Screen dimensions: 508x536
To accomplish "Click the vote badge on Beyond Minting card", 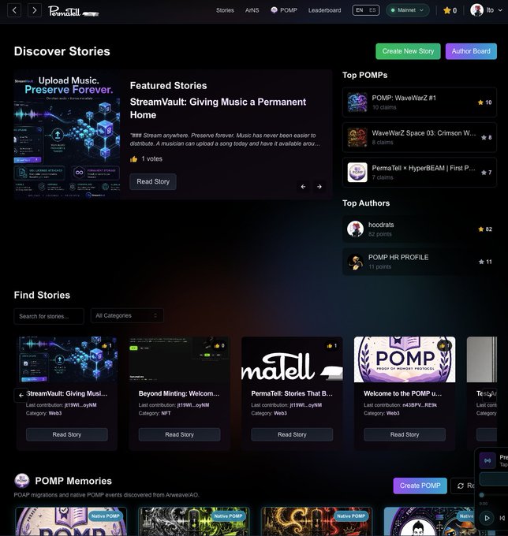I will [x=219, y=345].
